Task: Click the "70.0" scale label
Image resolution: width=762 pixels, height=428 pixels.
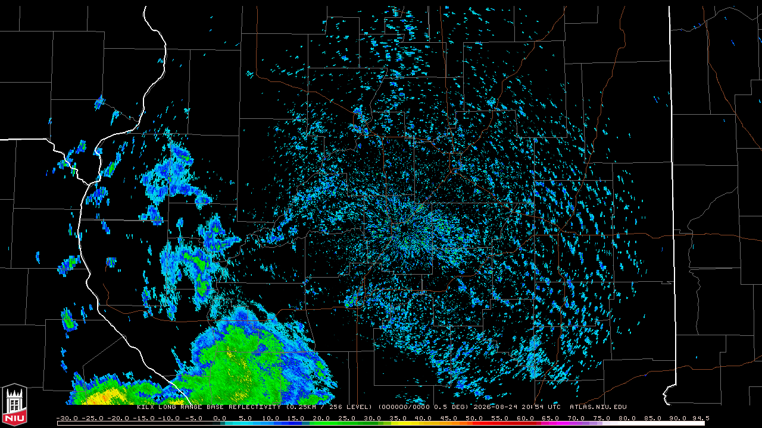Action: tap(576, 418)
